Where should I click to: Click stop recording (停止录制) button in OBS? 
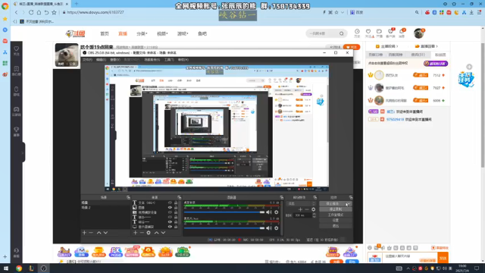click(336, 209)
